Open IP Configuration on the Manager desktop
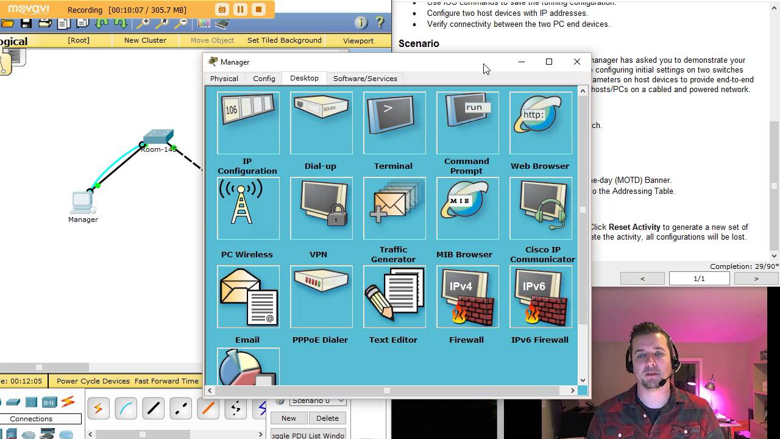The width and height of the screenshot is (780, 439). [x=248, y=123]
